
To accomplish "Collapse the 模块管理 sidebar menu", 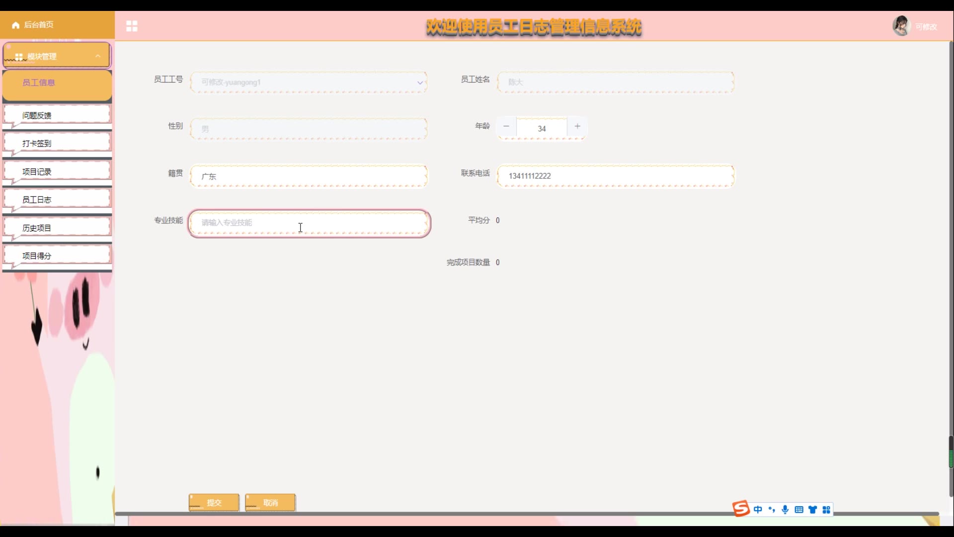I will click(x=98, y=56).
